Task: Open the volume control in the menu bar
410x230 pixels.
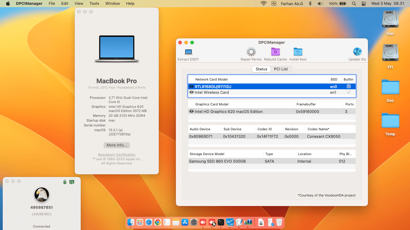Action: [x=320, y=3]
